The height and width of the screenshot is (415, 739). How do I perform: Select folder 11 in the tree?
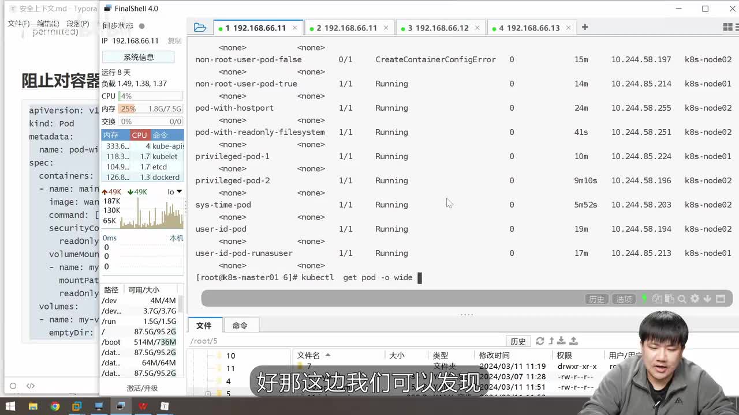(231, 368)
